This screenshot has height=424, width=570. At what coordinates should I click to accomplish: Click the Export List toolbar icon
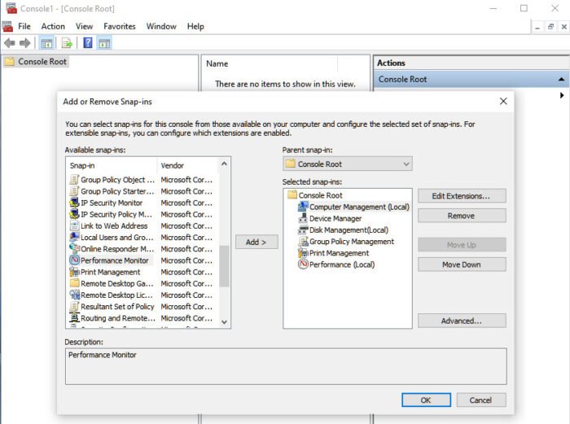pyautogui.click(x=67, y=43)
